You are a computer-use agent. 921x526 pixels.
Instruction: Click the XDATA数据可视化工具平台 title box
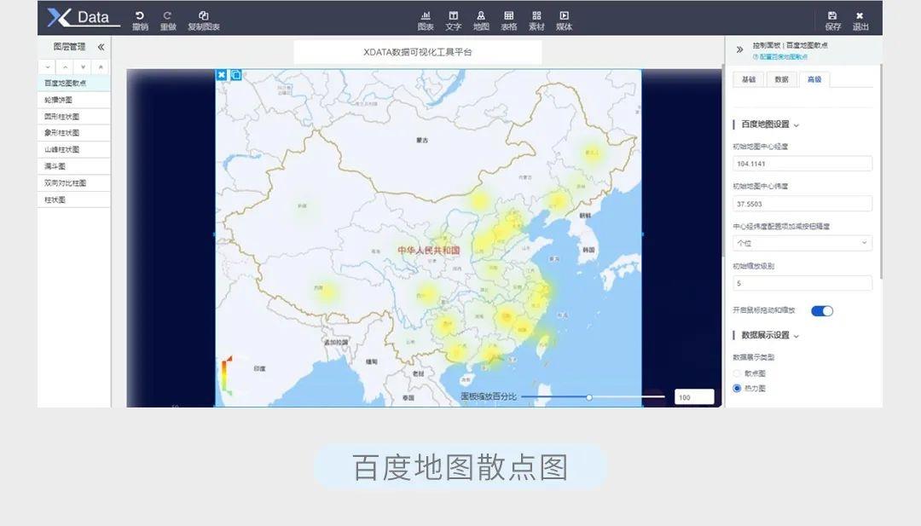(418, 52)
